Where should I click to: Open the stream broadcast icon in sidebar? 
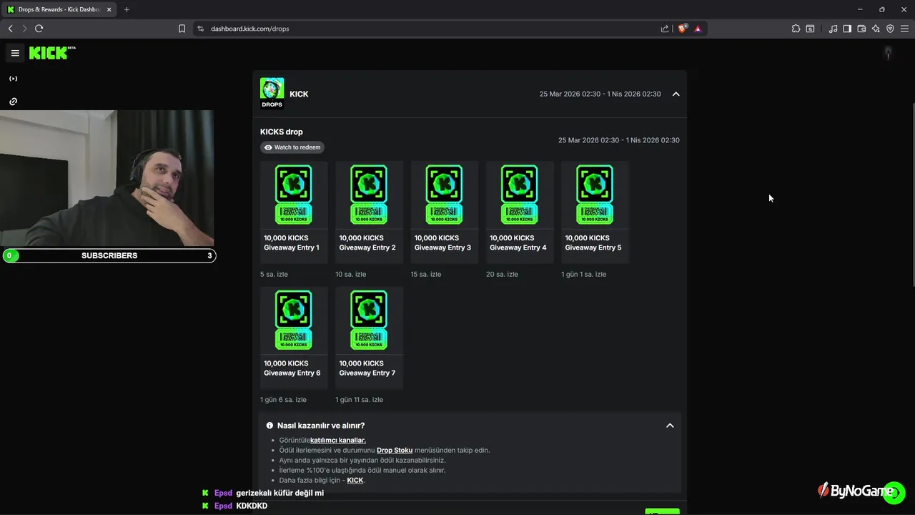pos(13,79)
